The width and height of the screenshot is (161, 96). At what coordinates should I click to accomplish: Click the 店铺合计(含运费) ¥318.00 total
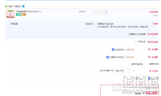point(143,34)
